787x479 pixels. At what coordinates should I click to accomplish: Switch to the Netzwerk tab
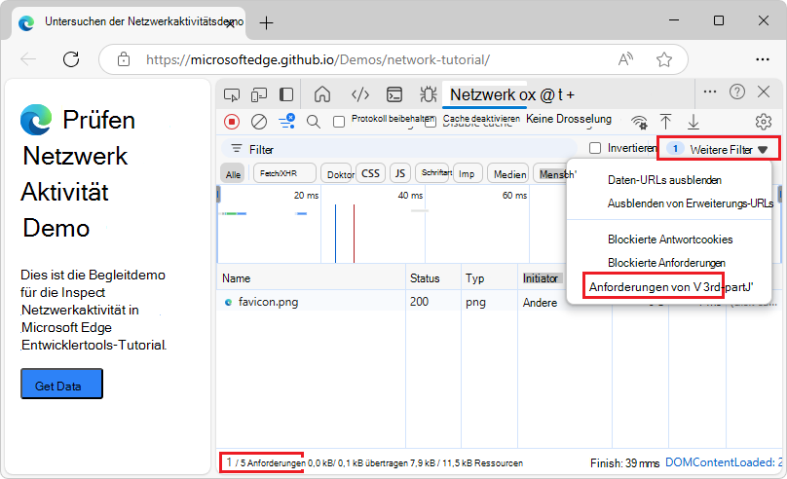484,94
